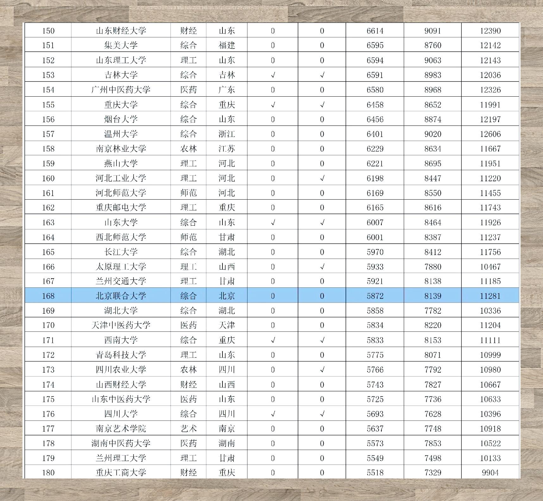This screenshot has width=543, height=501.
Task: Click the province cell "吉林"
Action: pyautogui.click(x=227, y=75)
